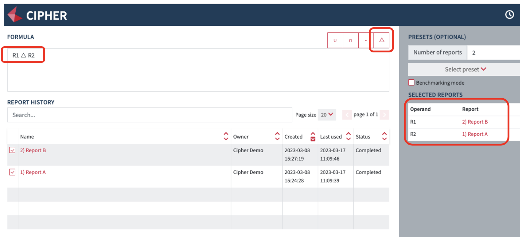Insert the union operator
522x239 pixels.
(335, 40)
